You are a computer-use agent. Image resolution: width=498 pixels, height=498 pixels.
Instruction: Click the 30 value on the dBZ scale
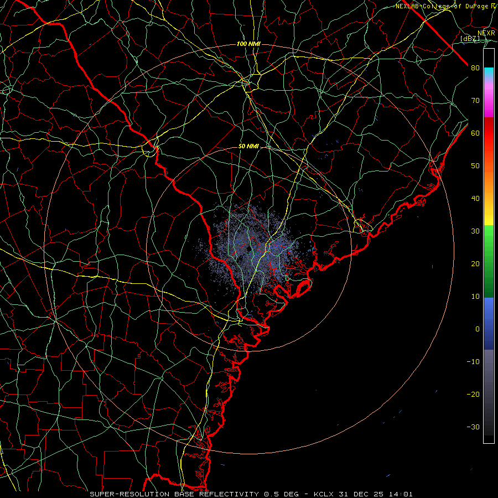pyautogui.click(x=475, y=231)
